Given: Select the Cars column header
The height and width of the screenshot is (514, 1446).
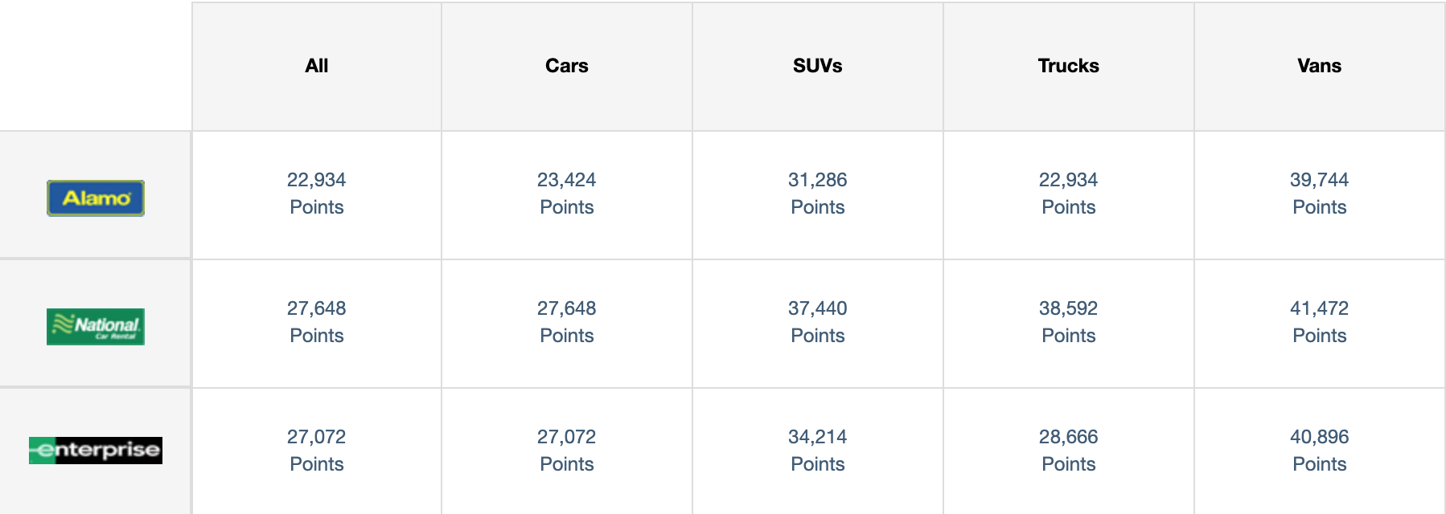Looking at the screenshot, I should [567, 67].
